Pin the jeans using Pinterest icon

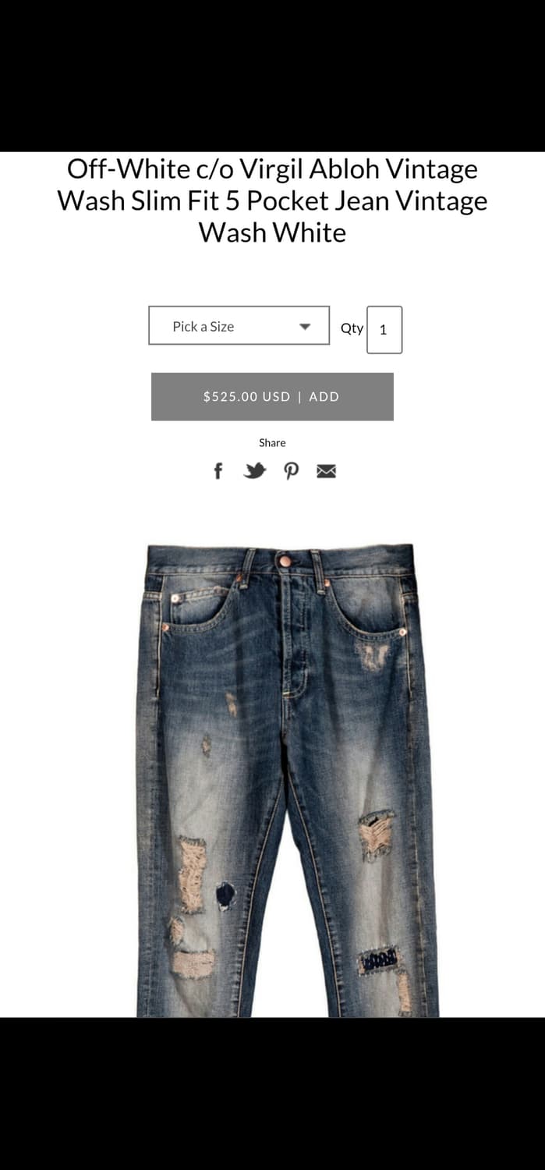click(291, 471)
